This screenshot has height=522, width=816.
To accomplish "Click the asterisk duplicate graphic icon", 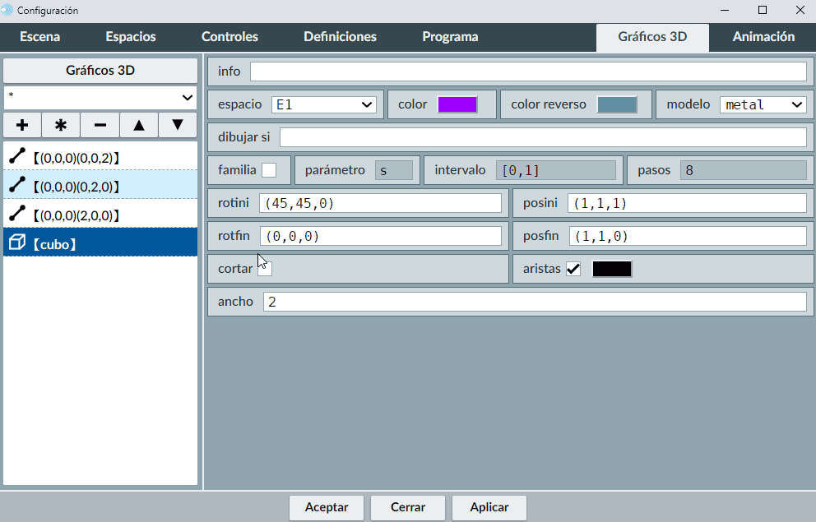I will pos(61,125).
